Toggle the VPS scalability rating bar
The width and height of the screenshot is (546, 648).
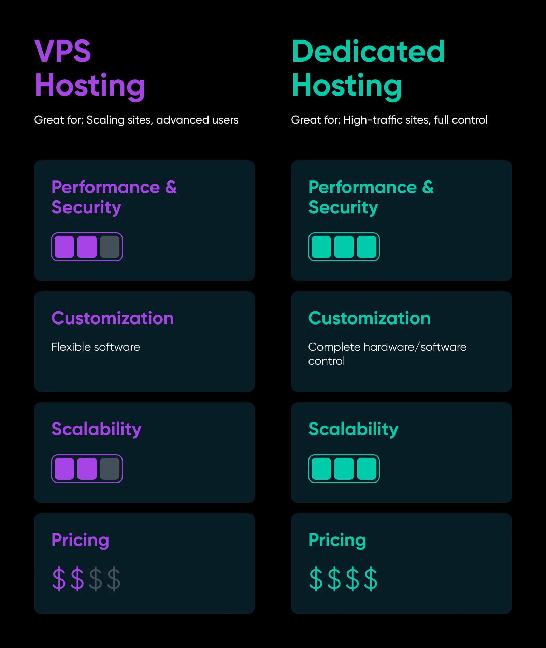87,468
